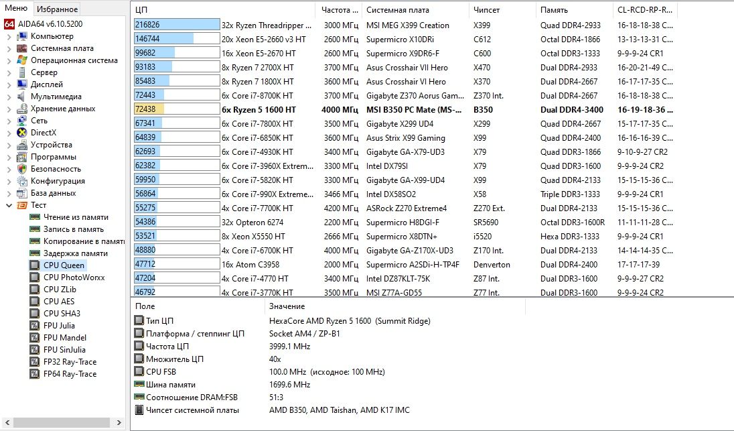Click the FPU Mandel percent icon
Image resolution: width=734 pixels, height=431 pixels.
(35, 338)
